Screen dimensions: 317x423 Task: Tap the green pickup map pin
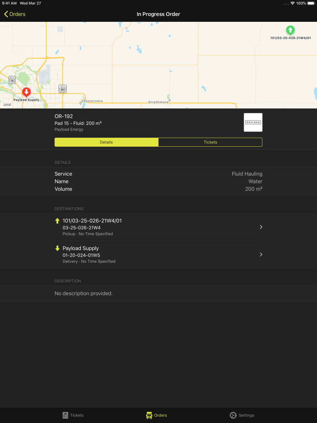pos(290,30)
